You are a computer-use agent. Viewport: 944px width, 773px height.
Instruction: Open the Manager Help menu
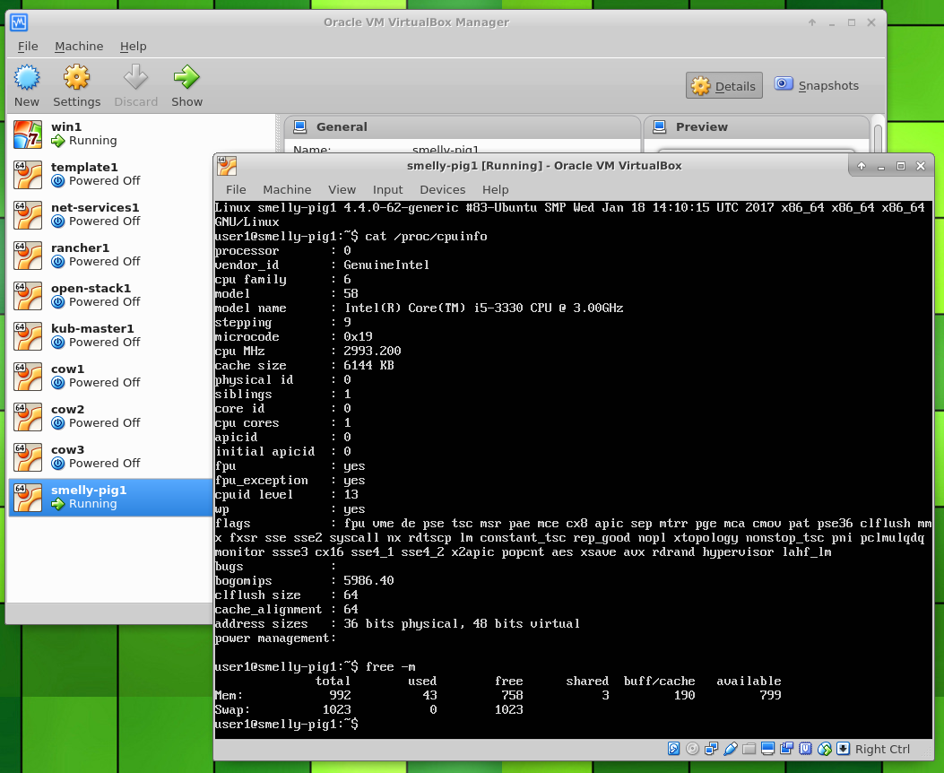pos(133,47)
